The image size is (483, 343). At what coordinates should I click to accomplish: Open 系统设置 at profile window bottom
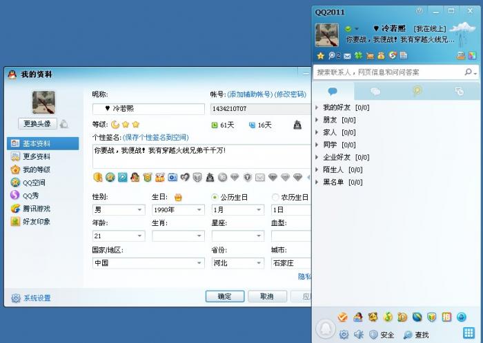[x=31, y=298]
